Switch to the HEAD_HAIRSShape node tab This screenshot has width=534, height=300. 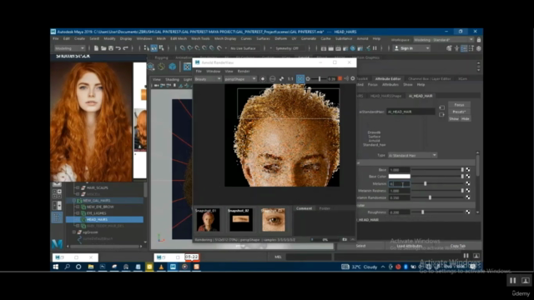(385, 96)
